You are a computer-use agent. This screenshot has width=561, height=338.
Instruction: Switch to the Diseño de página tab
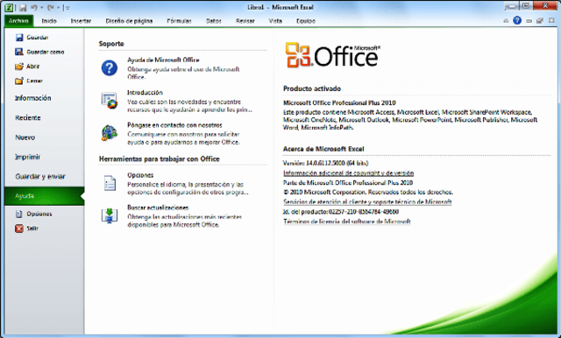pos(129,21)
